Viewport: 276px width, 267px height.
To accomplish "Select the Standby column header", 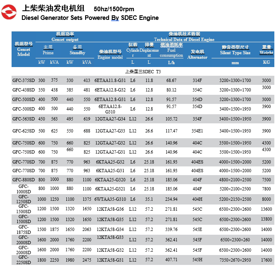I will tap(77, 50).
